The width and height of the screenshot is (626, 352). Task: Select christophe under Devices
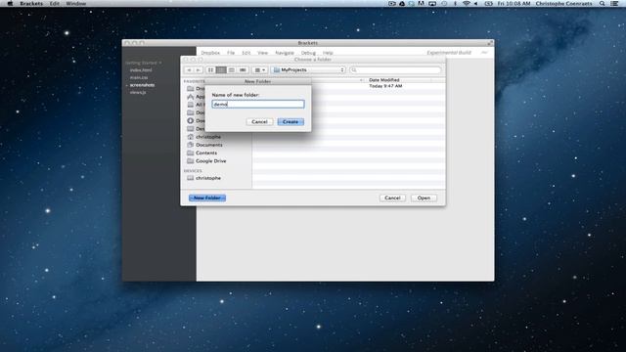coord(208,178)
